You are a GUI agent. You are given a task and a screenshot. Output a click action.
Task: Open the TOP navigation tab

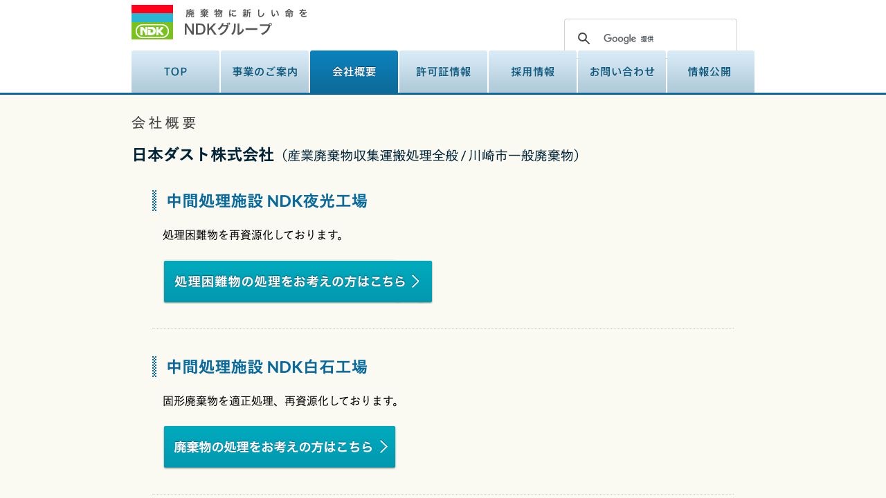(x=175, y=72)
